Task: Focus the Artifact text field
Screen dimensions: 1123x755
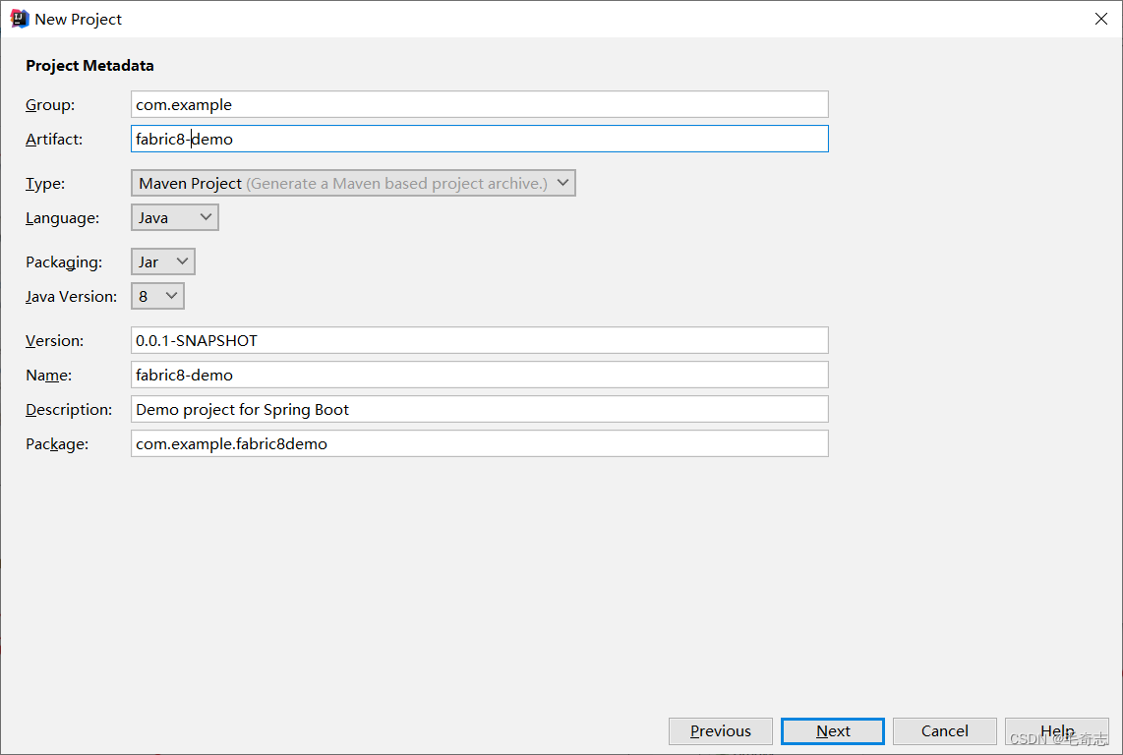Action: (479, 139)
